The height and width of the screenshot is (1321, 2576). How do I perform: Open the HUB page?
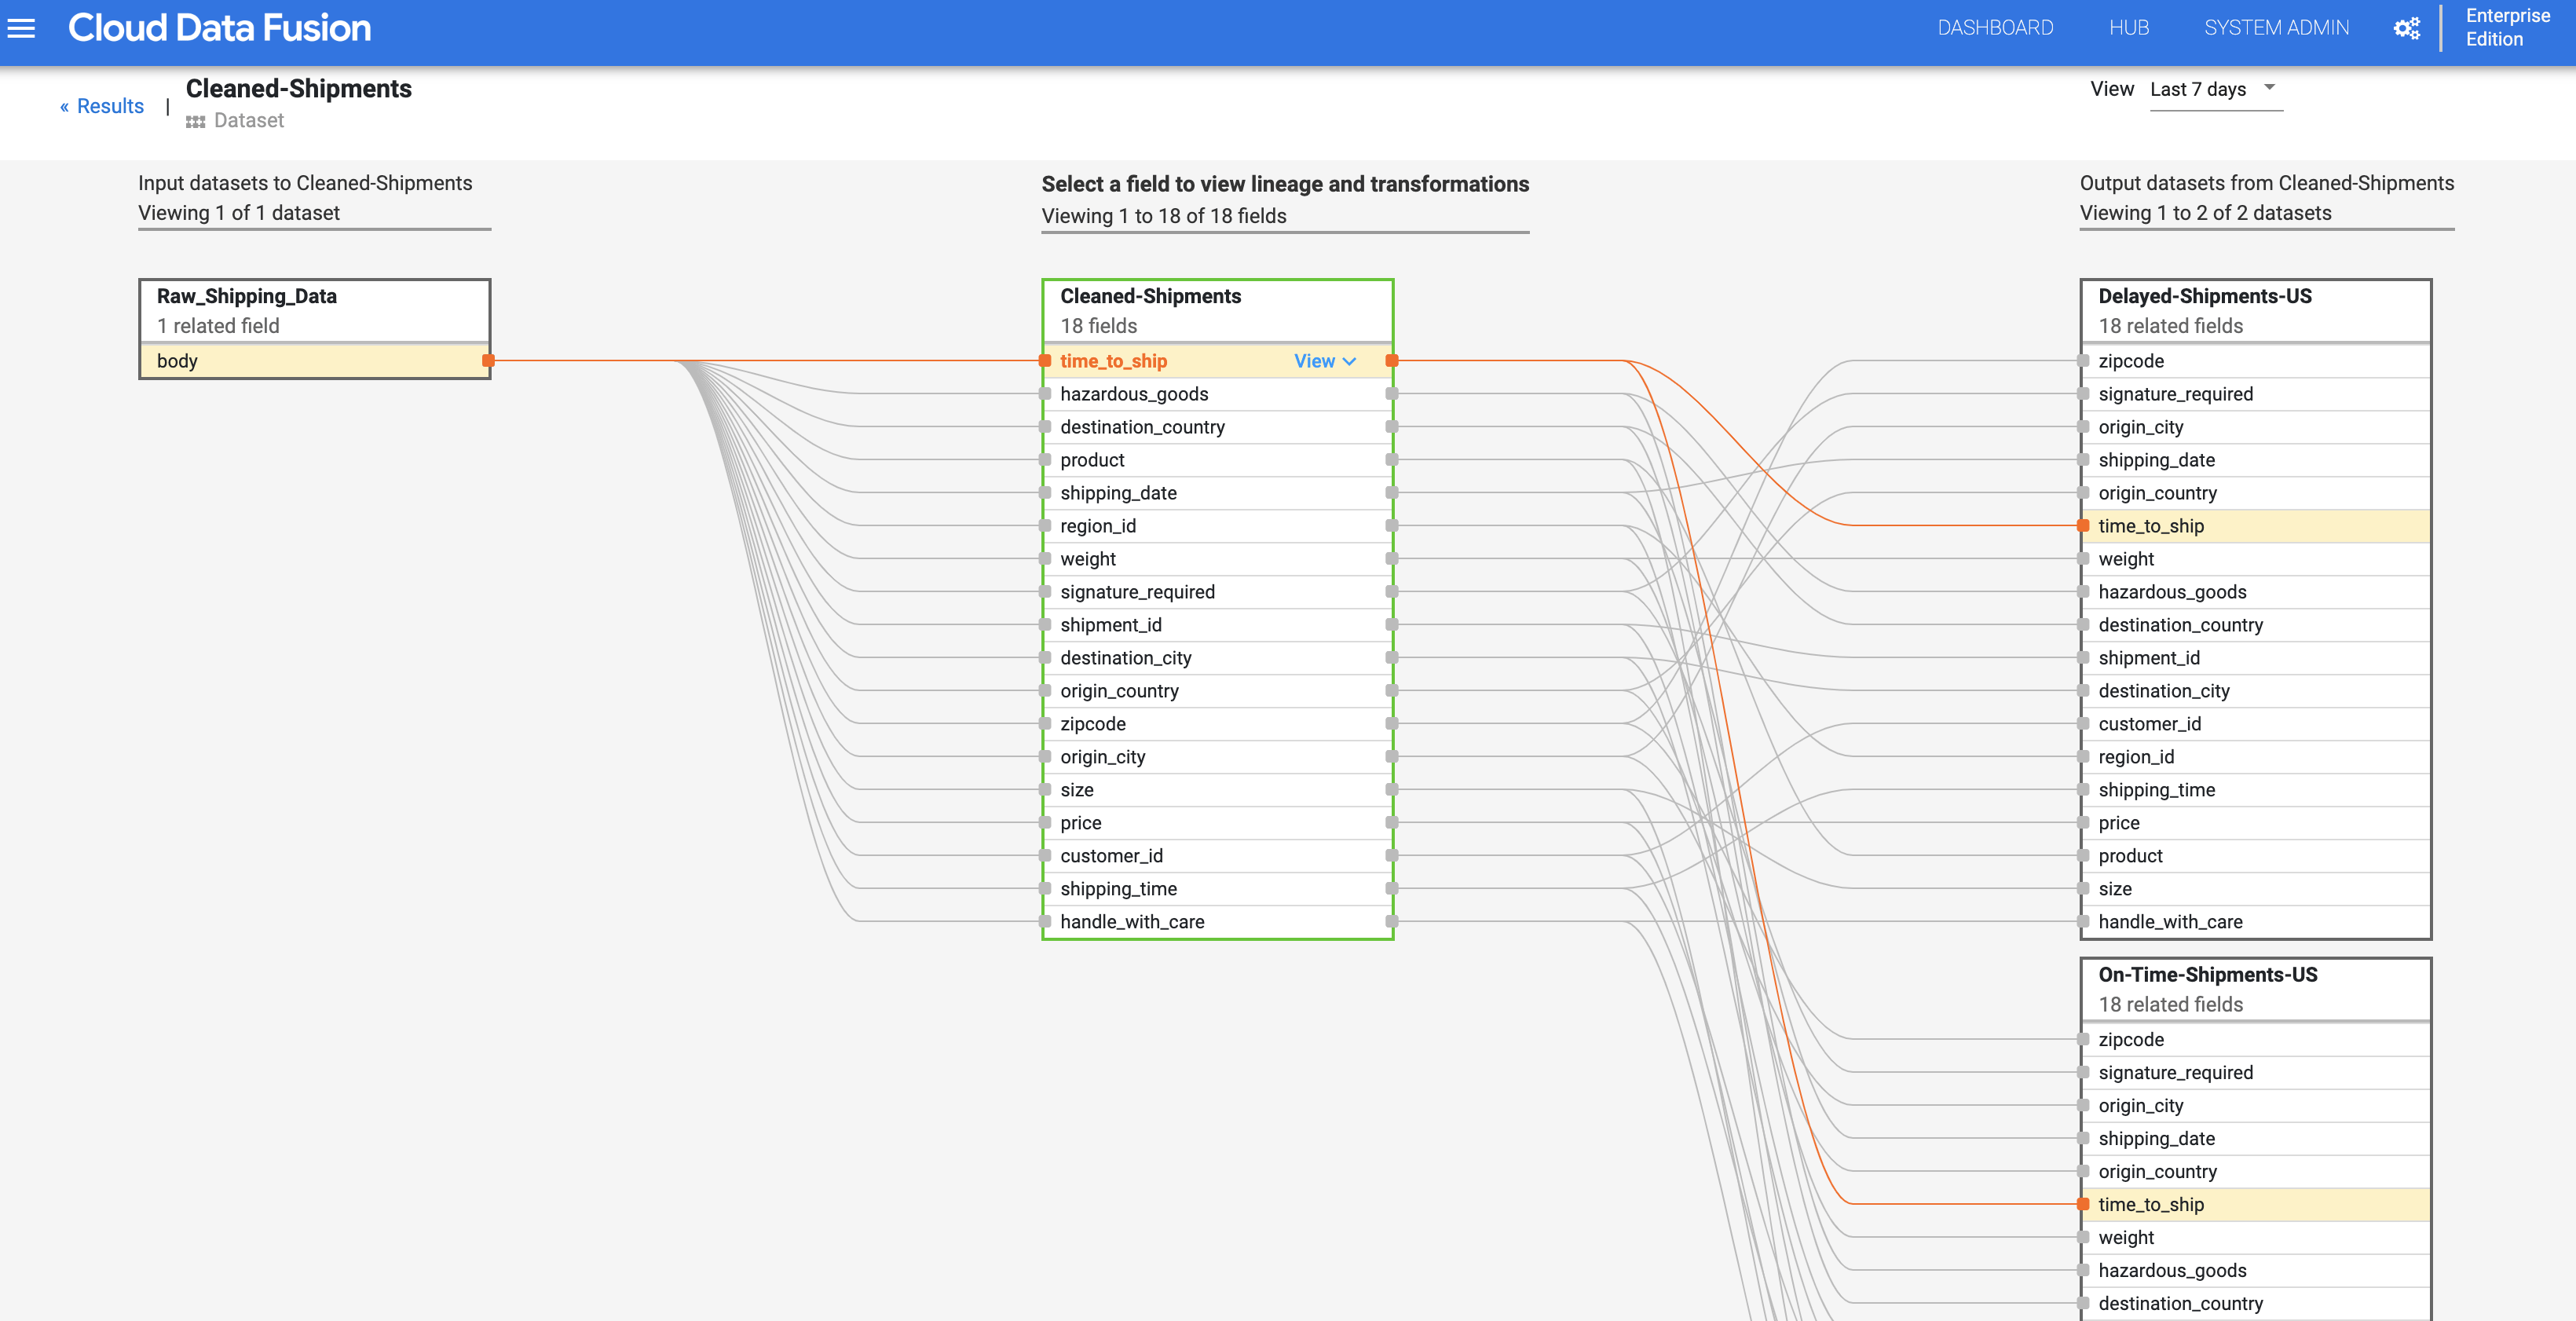[2128, 27]
